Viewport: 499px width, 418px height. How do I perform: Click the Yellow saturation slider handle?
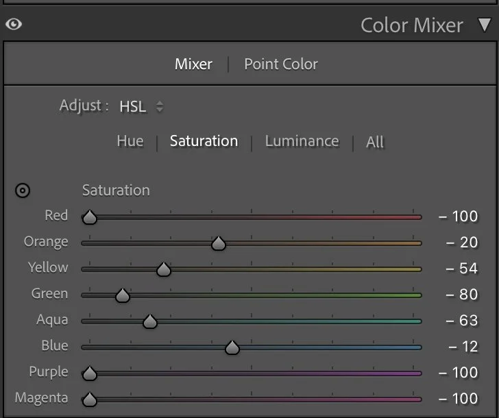coord(164,269)
